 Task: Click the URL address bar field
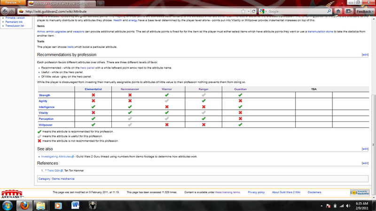[x=132, y=11]
